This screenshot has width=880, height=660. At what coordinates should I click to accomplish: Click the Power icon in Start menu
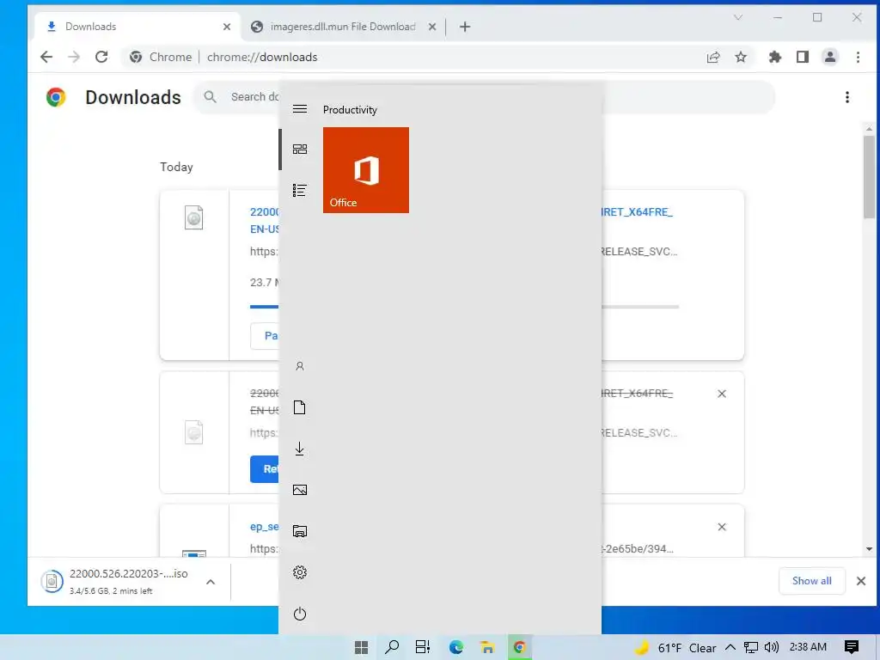(x=300, y=614)
